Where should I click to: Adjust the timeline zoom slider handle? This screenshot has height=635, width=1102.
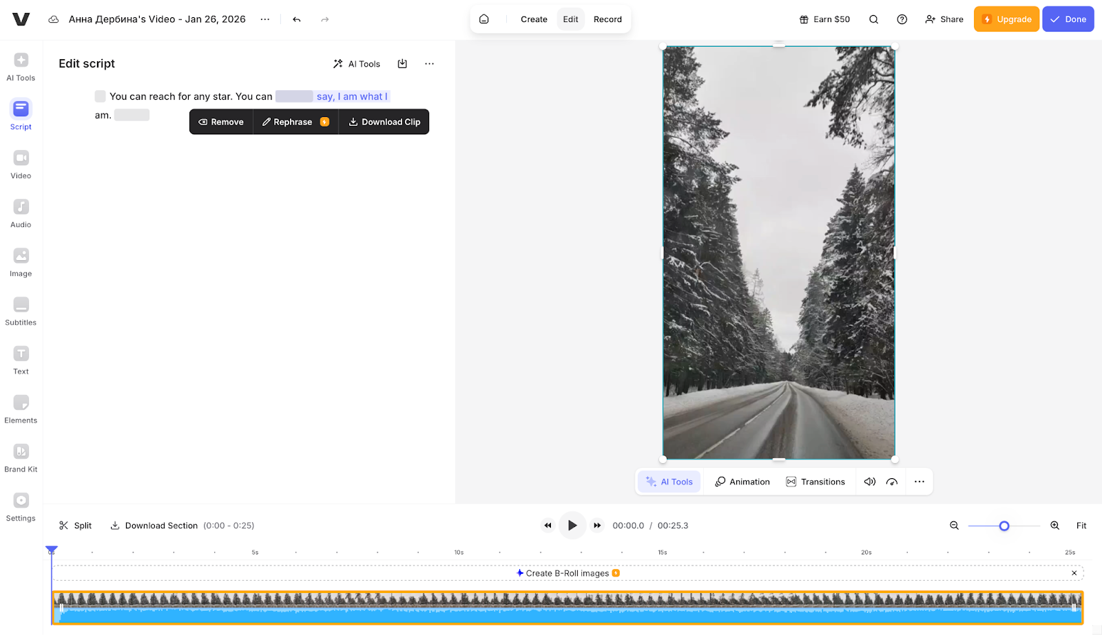(x=1004, y=526)
